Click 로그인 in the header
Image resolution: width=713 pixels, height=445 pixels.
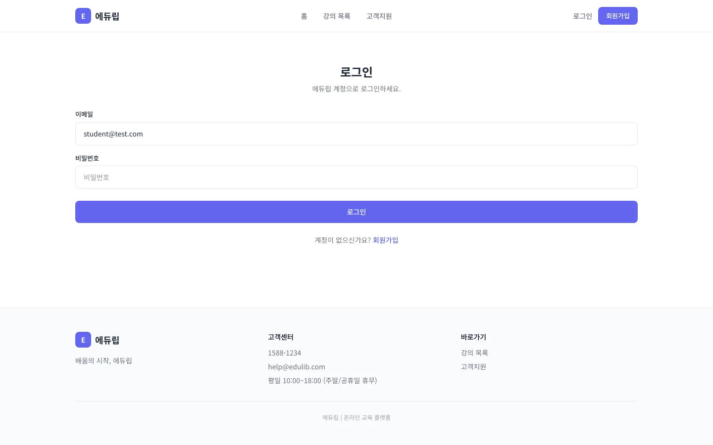[x=582, y=16]
